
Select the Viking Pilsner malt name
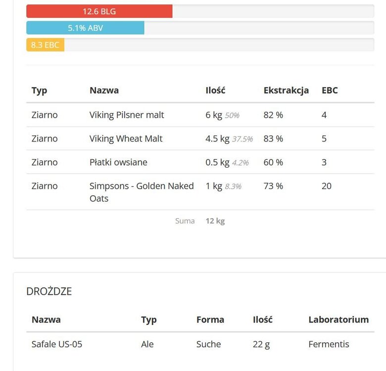point(127,115)
